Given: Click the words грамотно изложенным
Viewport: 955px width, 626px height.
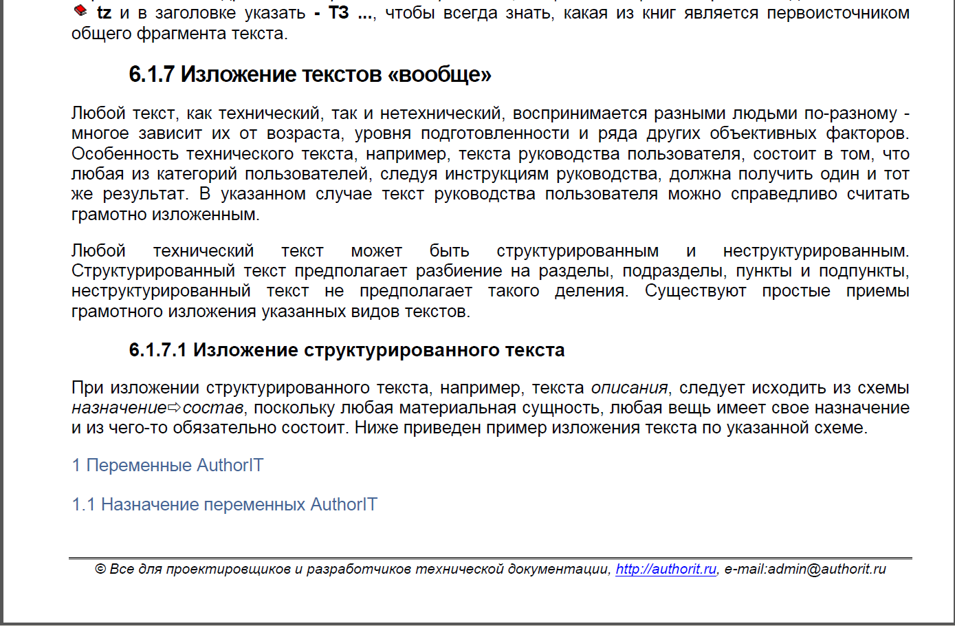Looking at the screenshot, I should click(166, 215).
